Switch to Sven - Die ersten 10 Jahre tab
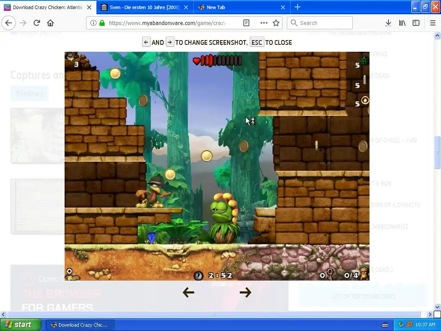The width and height of the screenshot is (441, 331). point(145,7)
